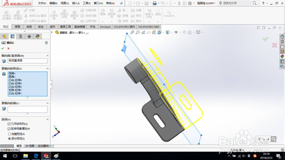The width and height of the screenshot is (285, 160).
Task: Open the Options gear icon
Action: tap(190, 3)
